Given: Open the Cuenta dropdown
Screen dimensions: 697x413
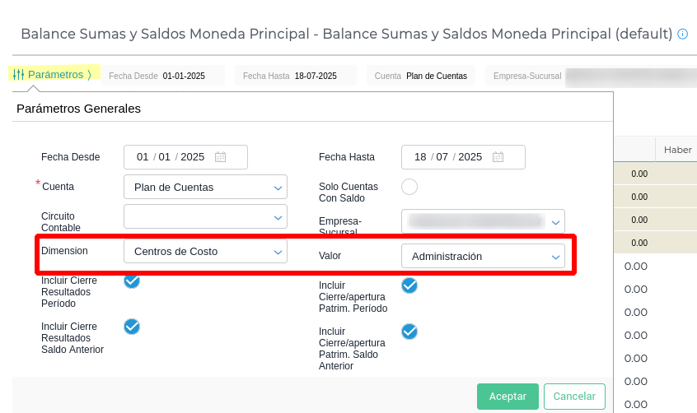Looking at the screenshot, I should click(205, 187).
